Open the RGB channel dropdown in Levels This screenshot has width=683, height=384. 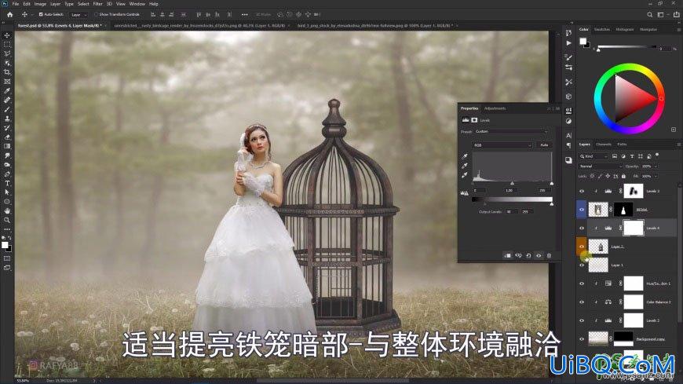point(502,144)
